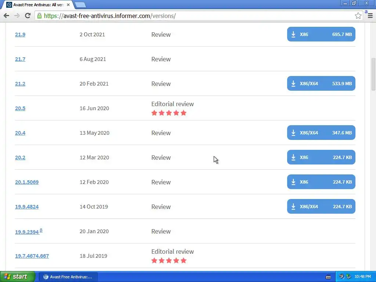Download version 19.9.4824 X86/X64 224.7 KB
Screen dimensions: 376x282
coord(321,206)
